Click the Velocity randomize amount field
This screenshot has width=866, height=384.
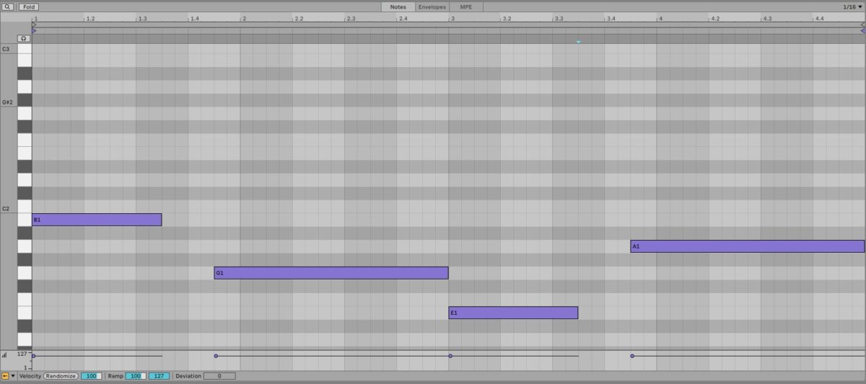(91, 376)
